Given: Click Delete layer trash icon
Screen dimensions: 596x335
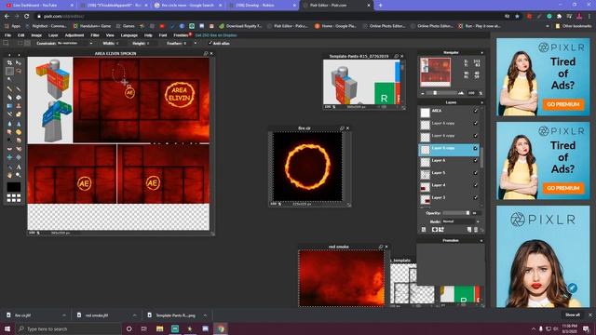Looking at the screenshot, I should 476,230.
